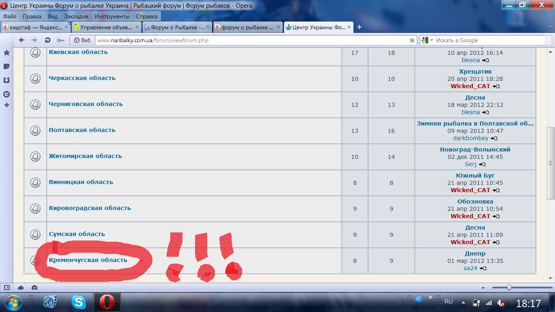Bookmark page with address bar star
The width and height of the screenshot is (555, 312).
pos(412,40)
